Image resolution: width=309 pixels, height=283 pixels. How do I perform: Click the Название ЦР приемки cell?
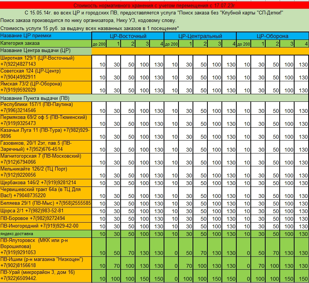point(46,36)
